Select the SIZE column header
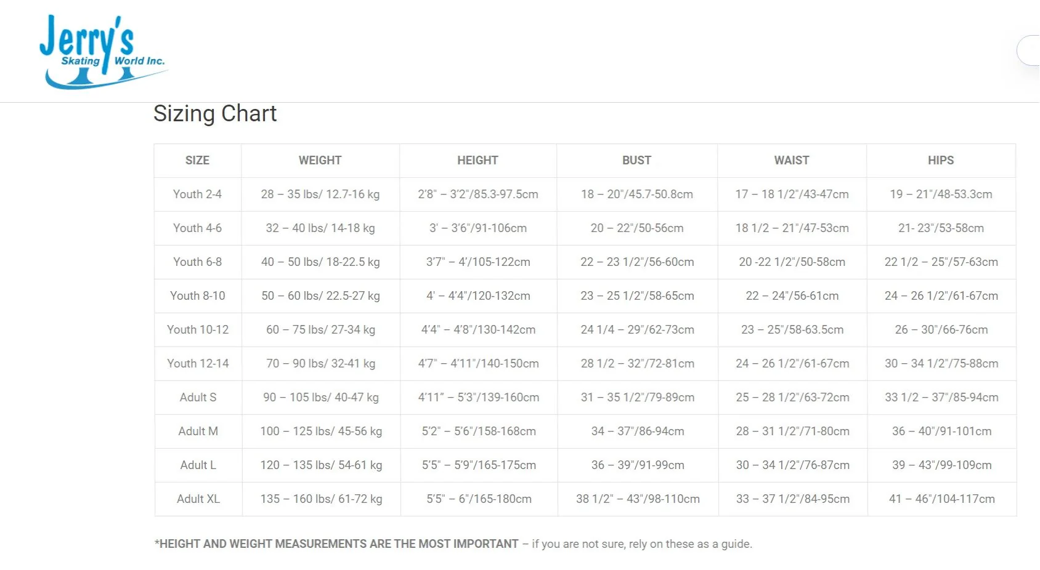This screenshot has width=1040, height=570. pos(197,161)
